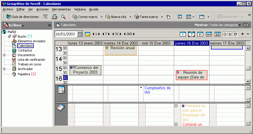Click the toolbar calendar view icon with dropdown
Screen dimensions: 253x134
[x=189, y=17]
